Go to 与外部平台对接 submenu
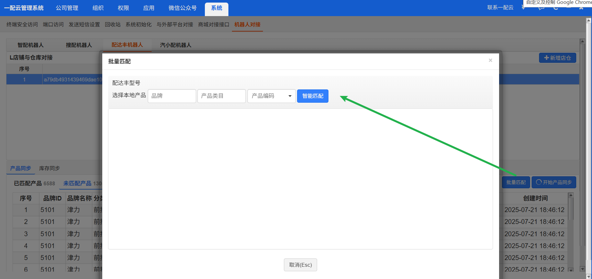Screen dimensions: 592x279 click(x=175, y=24)
